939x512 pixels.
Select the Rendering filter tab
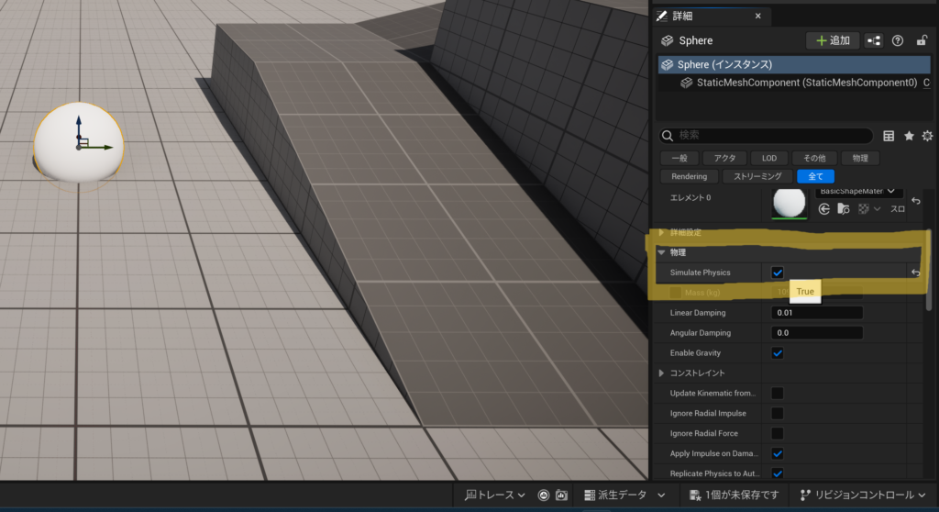pyautogui.click(x=689, y=176)
